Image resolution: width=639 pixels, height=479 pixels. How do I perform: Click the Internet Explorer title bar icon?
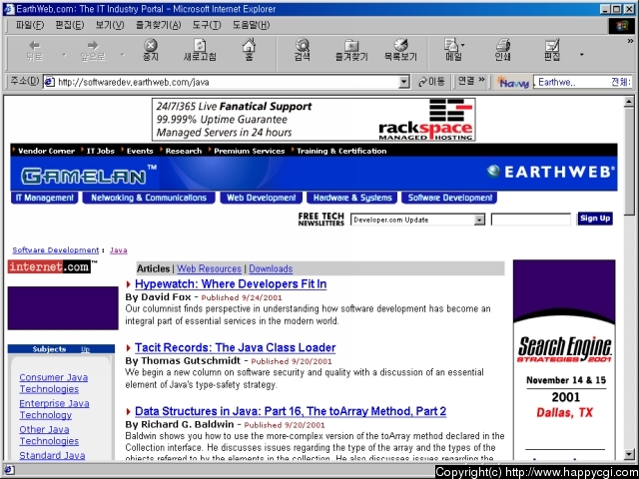coord(9,9)
